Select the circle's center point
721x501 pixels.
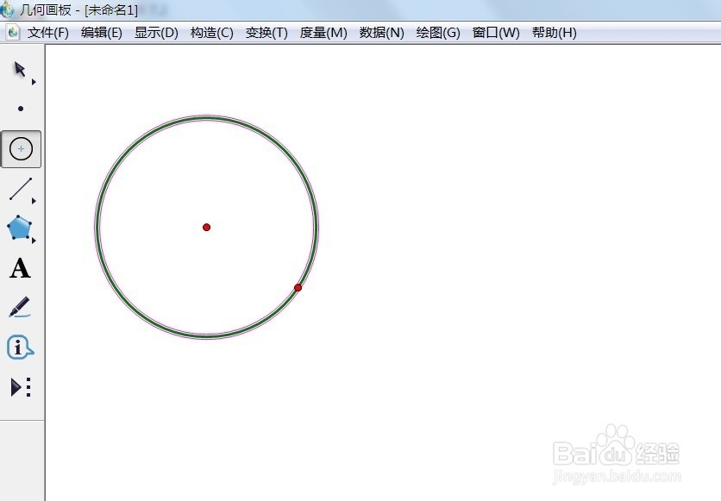pyautogui.click(x=206, y=227)
